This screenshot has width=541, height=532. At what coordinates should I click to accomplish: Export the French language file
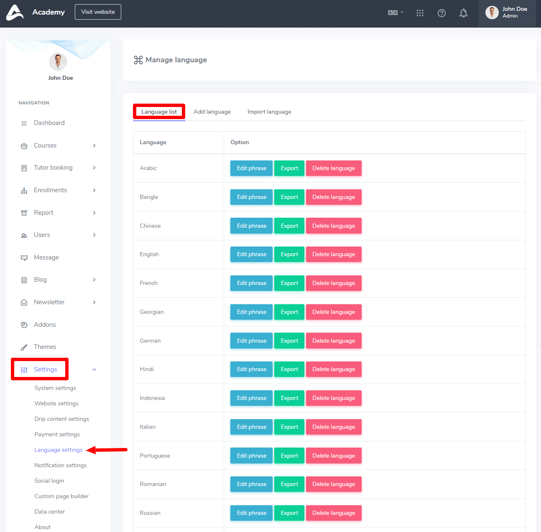[289, 283]
